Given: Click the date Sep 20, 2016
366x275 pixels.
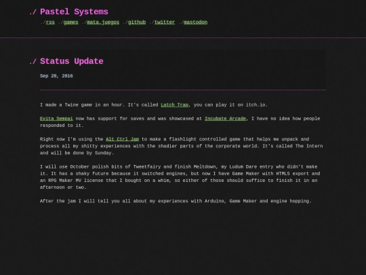Looking at the screenshot, I should 56,76.
